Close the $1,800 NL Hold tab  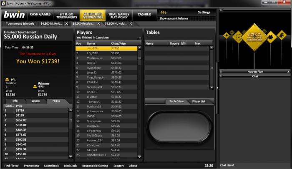[131, 24]
